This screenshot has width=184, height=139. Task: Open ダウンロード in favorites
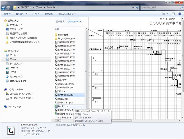click(x=16, y=25)
